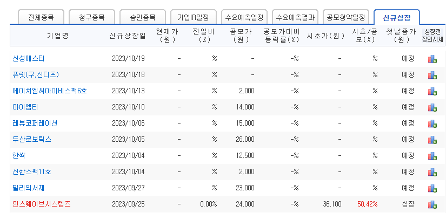This screenshot has width=446, height=213.
Task: Open the 인스웨이브시스템즈 company link
Action: pos(42,204)
